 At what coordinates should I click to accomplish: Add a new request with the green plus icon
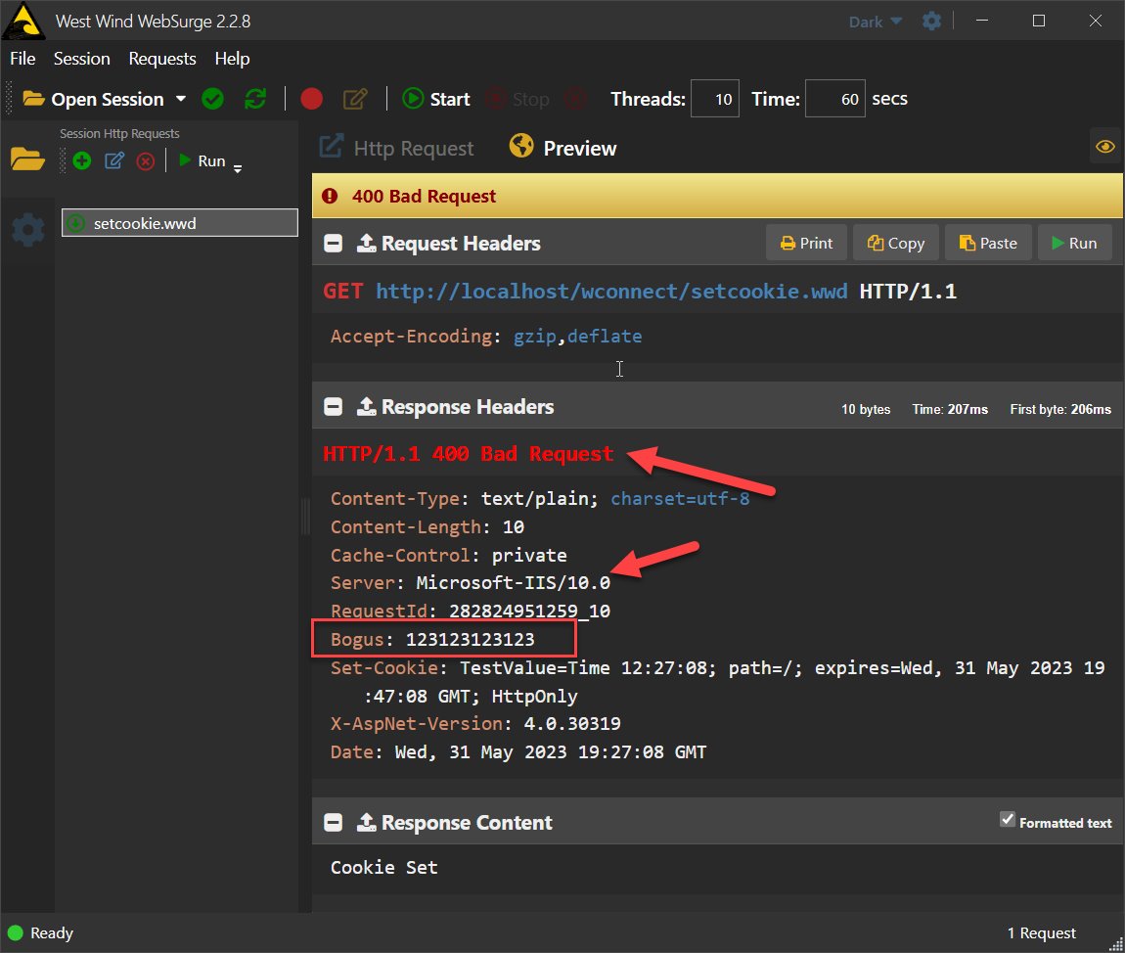82,160
